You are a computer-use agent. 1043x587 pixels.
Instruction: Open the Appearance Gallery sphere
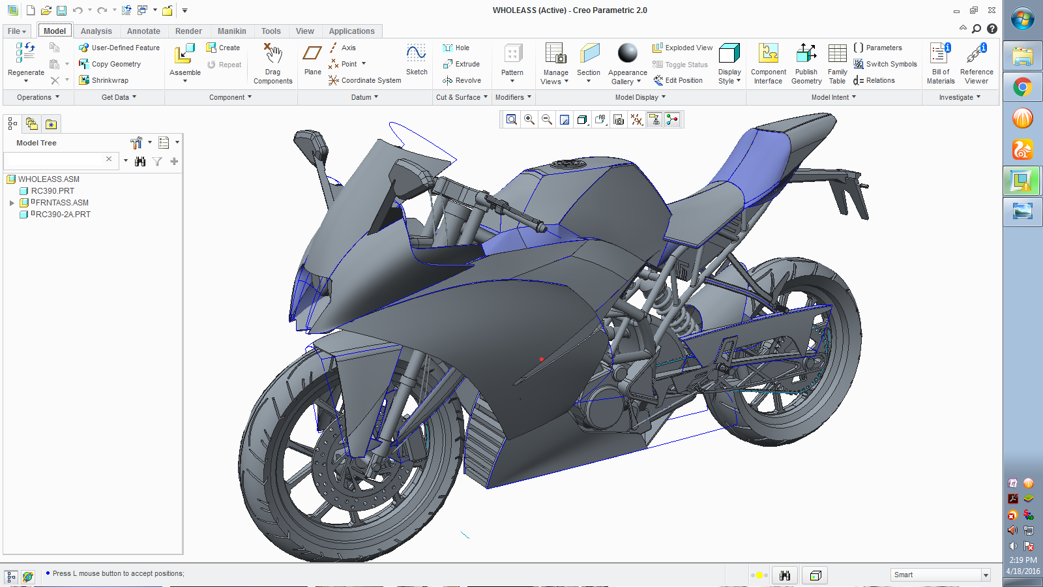coord(628,53)
